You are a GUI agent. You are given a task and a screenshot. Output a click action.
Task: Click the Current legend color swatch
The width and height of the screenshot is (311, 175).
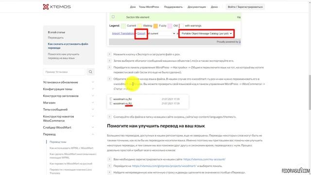pos(123,26)
